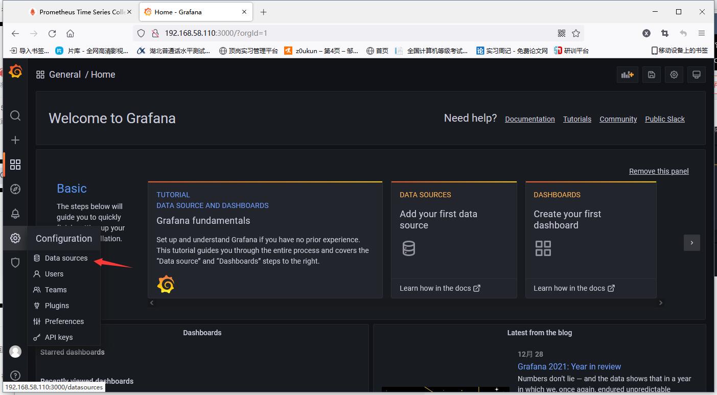The height and width of the screenshot is (395, 717).
Task: Open the z0ukun bookmark
Action: click(x=321, y=51)
